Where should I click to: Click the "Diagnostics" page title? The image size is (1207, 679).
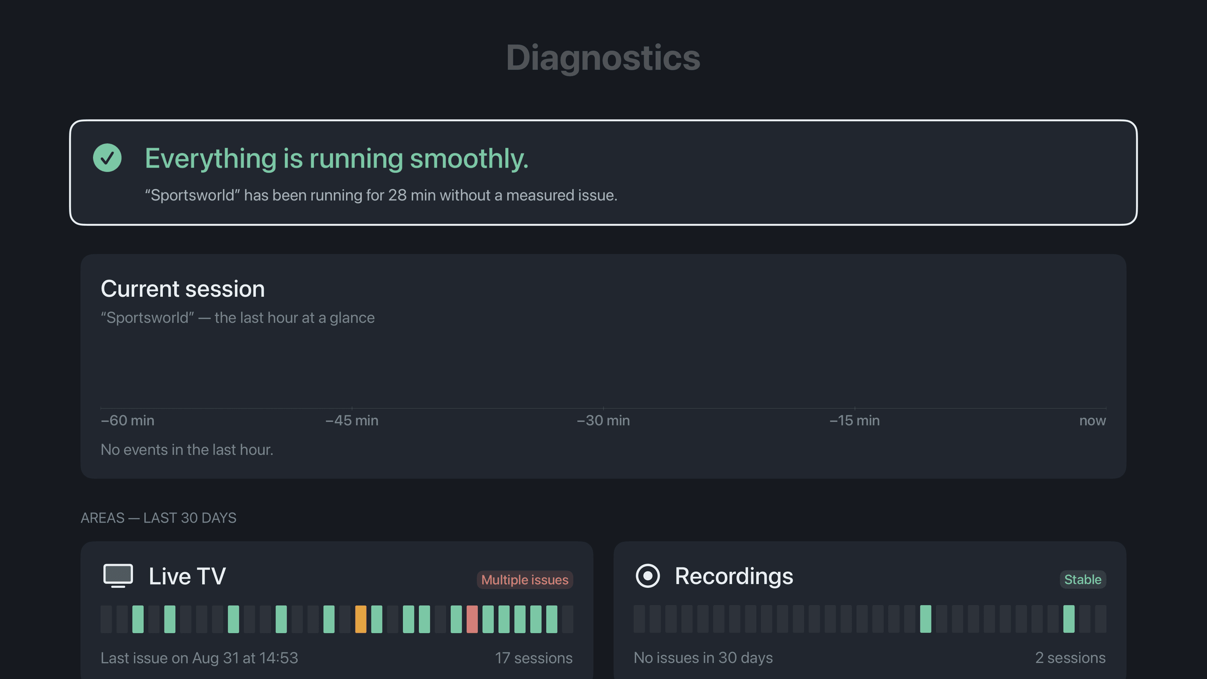tap(603, 58)
